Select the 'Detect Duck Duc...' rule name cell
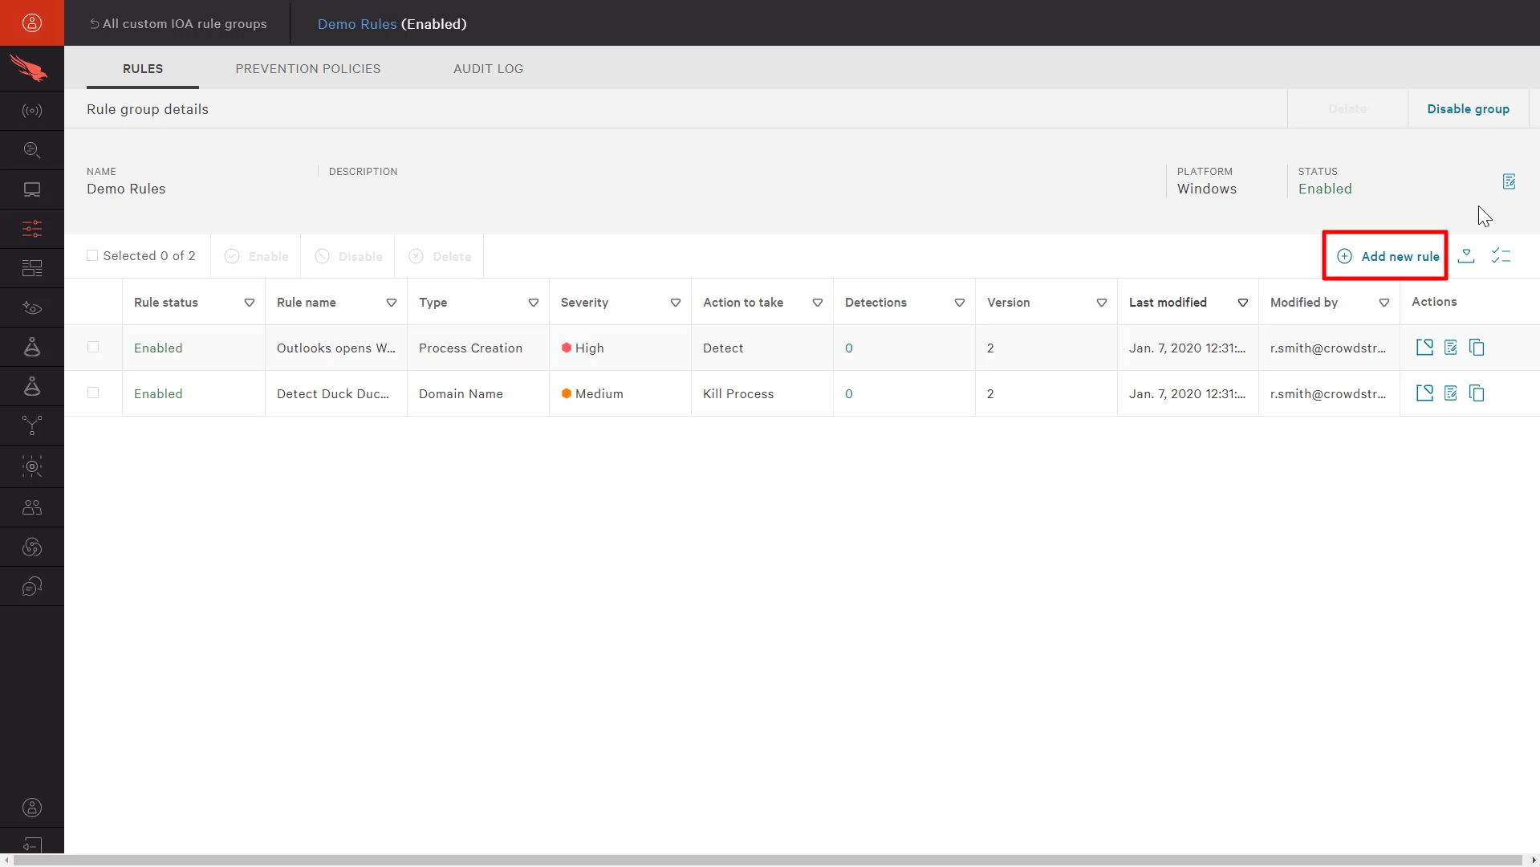The height and width of the screenshot is (867, 1540). (336, 393)
